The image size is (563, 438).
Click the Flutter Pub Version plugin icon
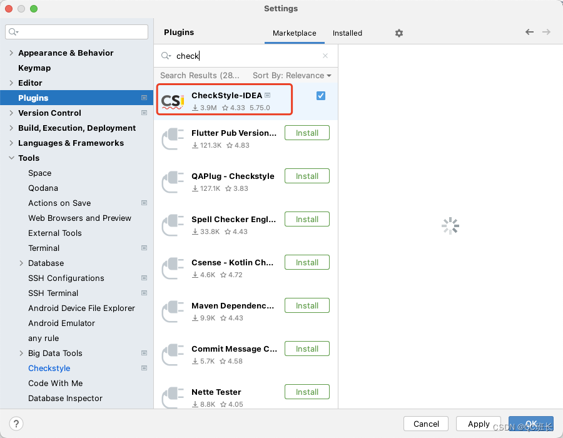pyautogui.click(x=173, y=139)
